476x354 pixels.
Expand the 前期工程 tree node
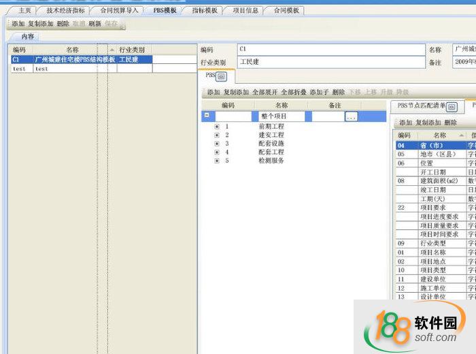(x=217, y=126)
